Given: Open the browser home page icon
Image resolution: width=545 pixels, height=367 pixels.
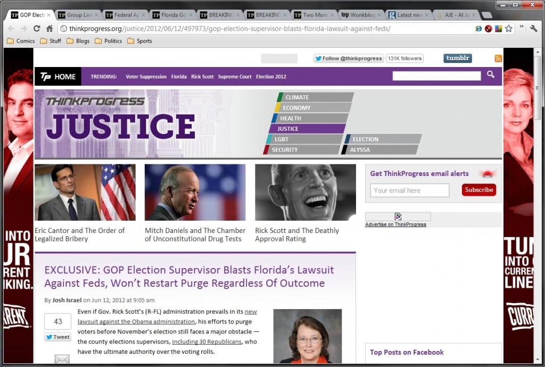Looking at the screenshot, I should point(49,29).
